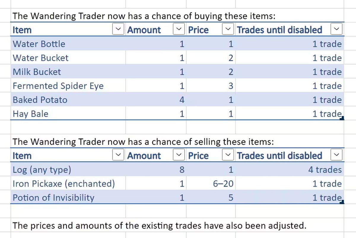The height and width of the screenshot is (238, 356).
Task: Click the '4 trades' cell
Action: point(325,170)
